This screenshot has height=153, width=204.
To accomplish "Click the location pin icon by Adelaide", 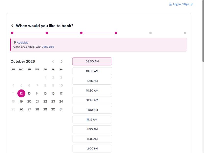I will pos(15,43).
